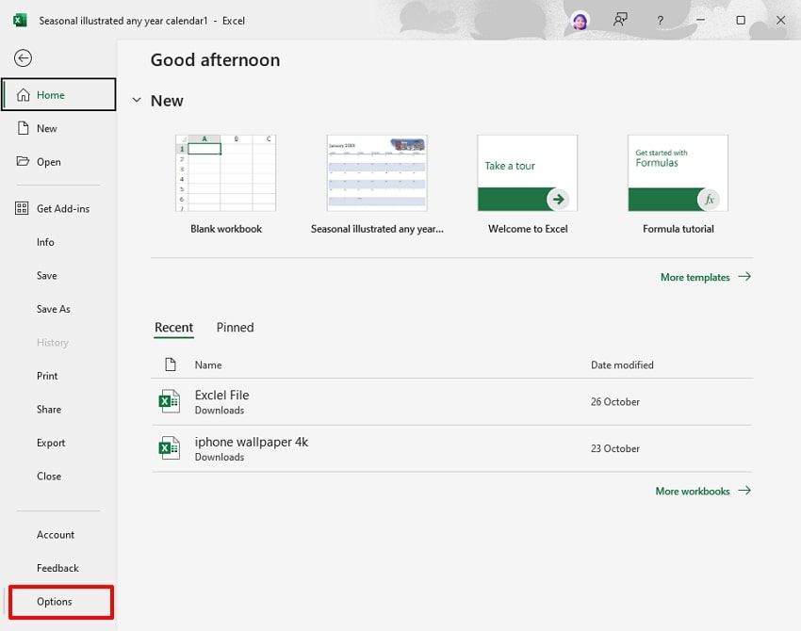Click the Excel logo in the title bar
The height and width of the screenshot is (631, 801).
pyautogui.click(x=20, y=19)
